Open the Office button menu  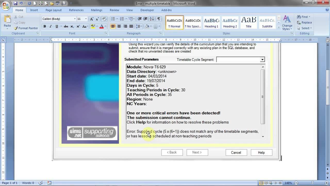pyautogui.click(x=6, y=5)
